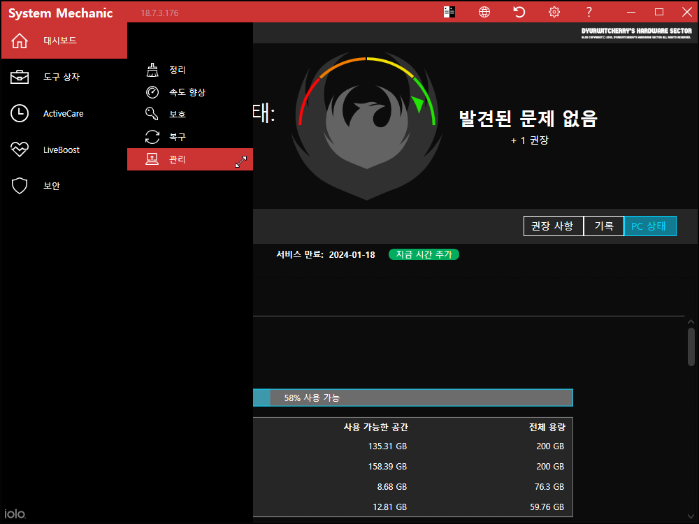This screenshot has height=524, width=699.
Task: Open the 도구 상자 toolbox section
Action: click(x=64, y=77)
